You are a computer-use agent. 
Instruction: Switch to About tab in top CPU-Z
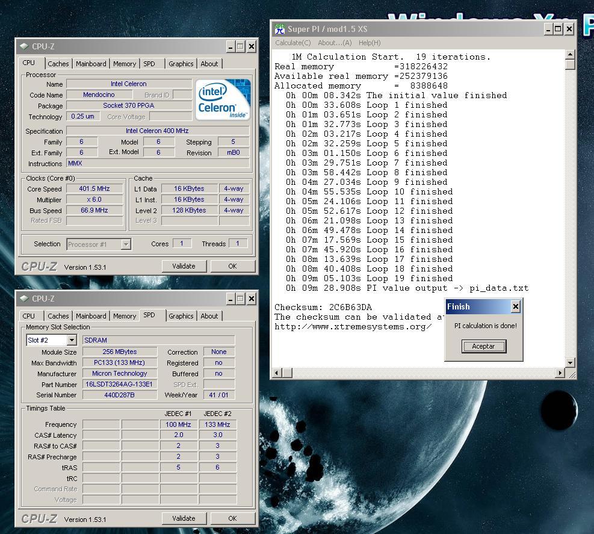(209, 64)
